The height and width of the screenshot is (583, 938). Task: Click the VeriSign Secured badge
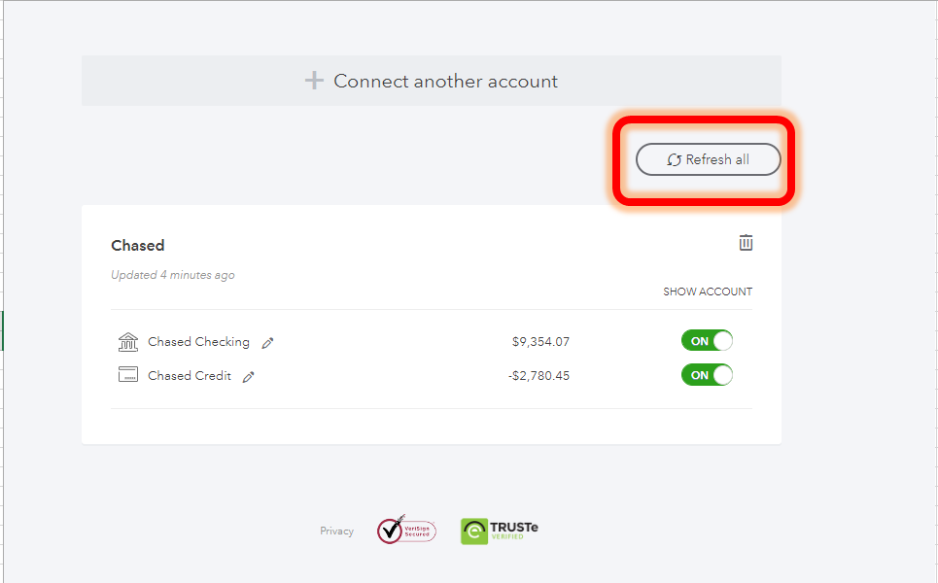[x=406, y=531]
